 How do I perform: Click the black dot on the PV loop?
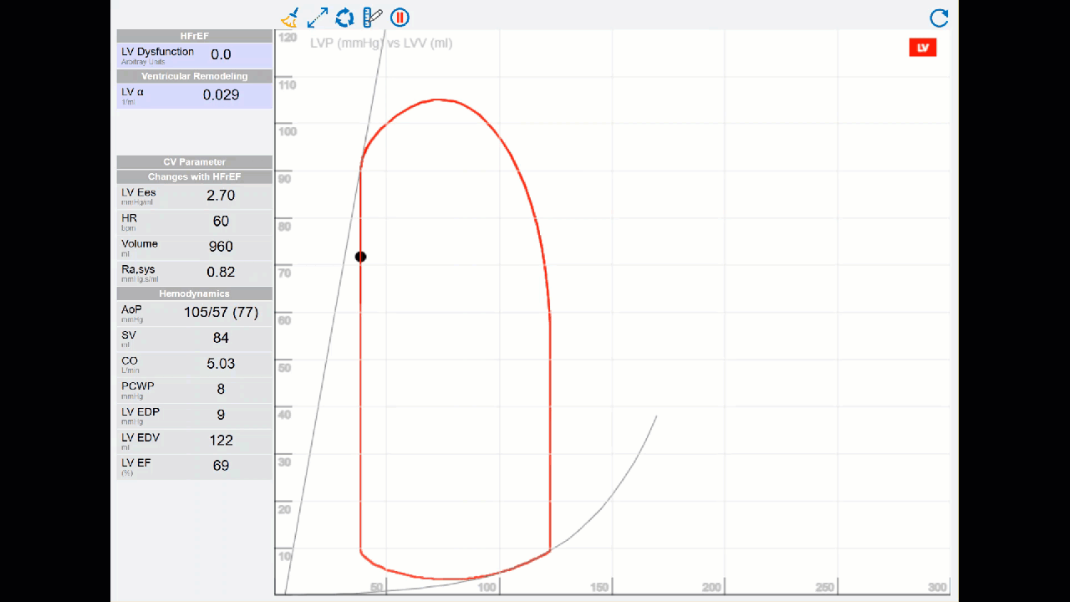pyautogui.click(x=360, y=257)
